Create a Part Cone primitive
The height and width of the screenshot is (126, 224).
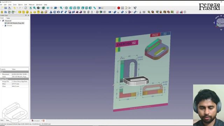pyautogui.click(x=31, y=12)
